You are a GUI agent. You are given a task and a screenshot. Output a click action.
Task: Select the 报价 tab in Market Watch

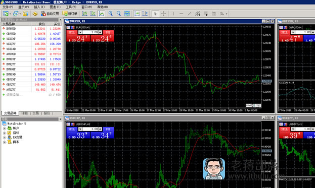[x=47, y=113]
